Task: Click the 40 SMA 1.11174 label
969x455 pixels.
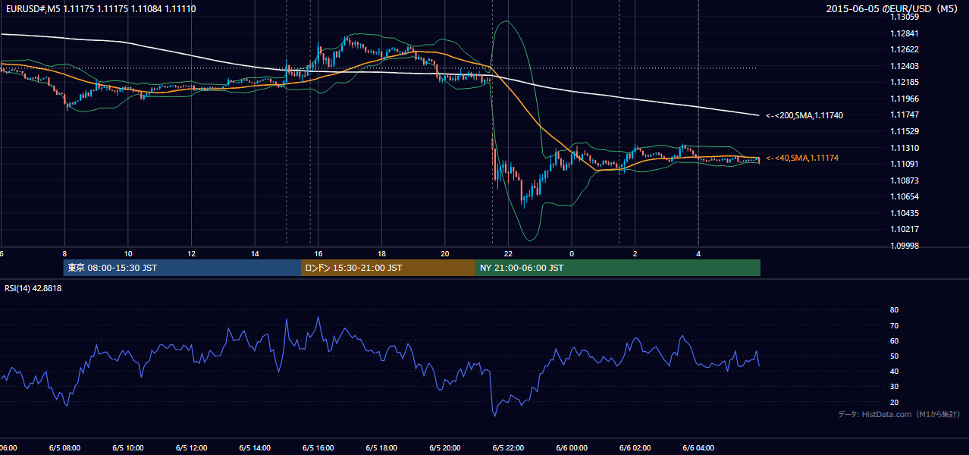Action: pos(802,158)
